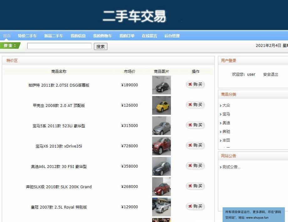
Task: Click the price ¥728000
Action: (x=130, y=146)
